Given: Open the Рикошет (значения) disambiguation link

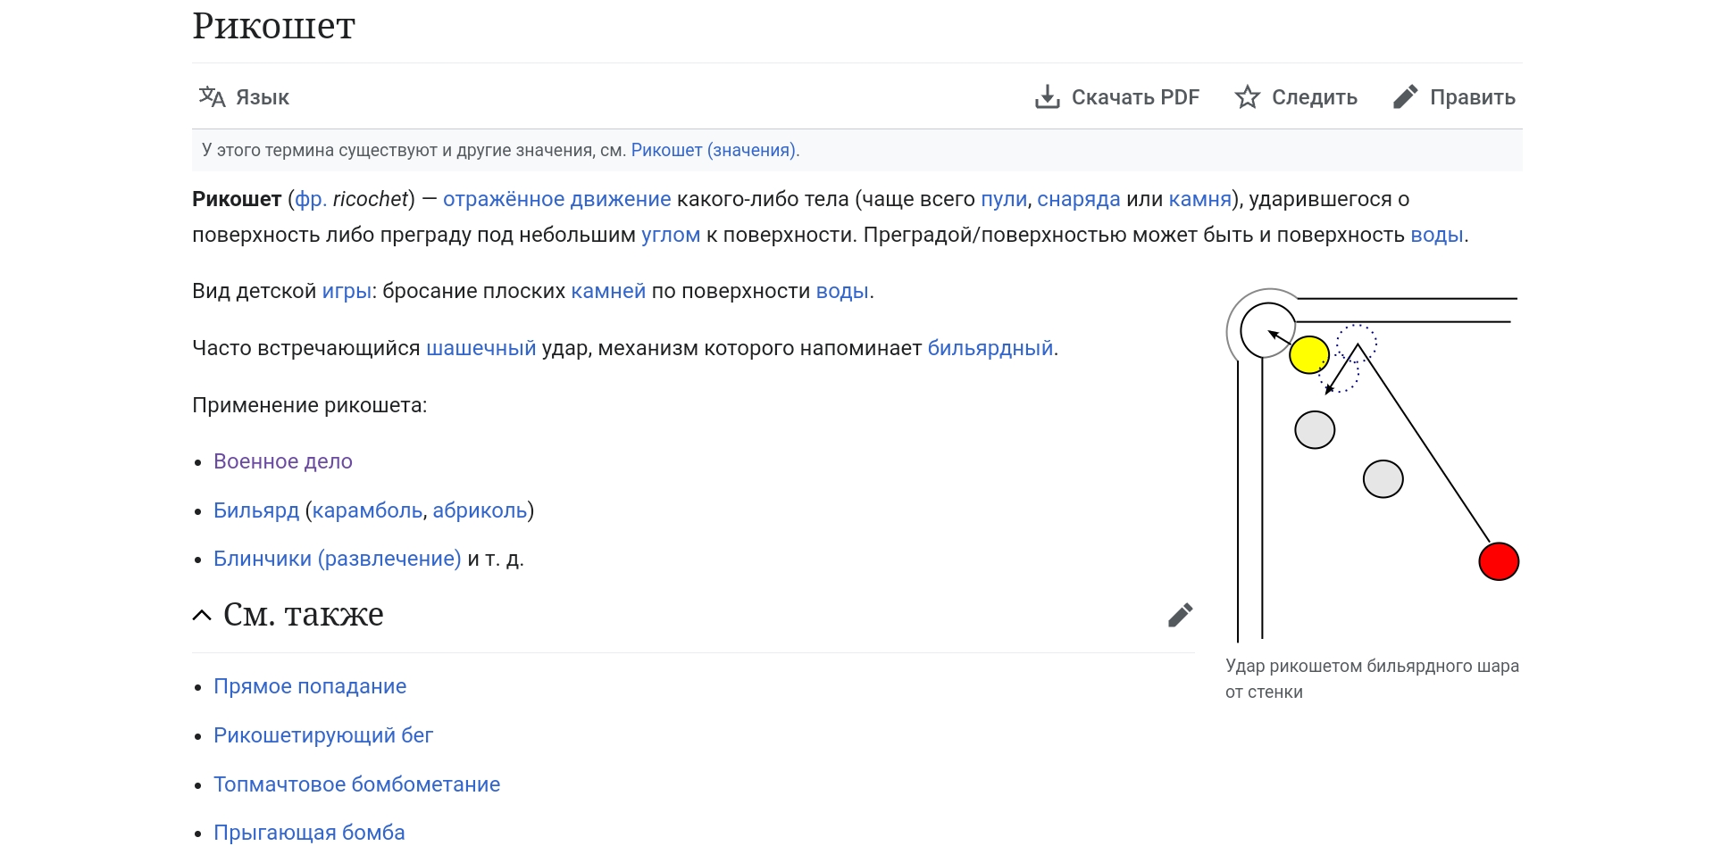Looking at the screenshot, I should click(x=714, y=150).
